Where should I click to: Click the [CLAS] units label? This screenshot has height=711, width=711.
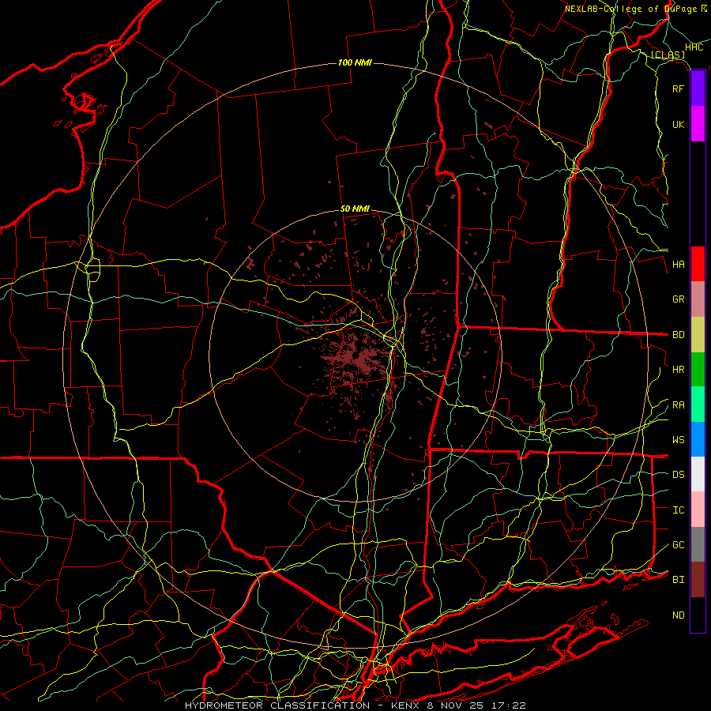[x=668, y=55]
